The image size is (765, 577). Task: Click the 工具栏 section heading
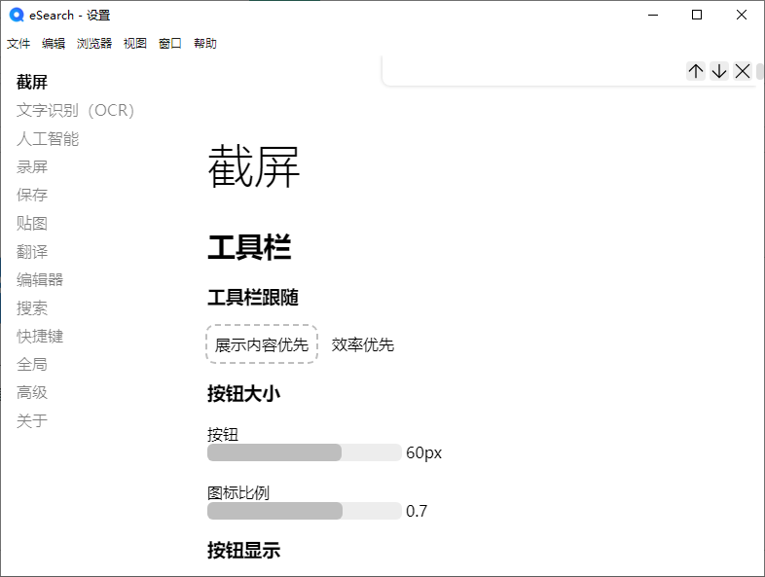point(249,247)
